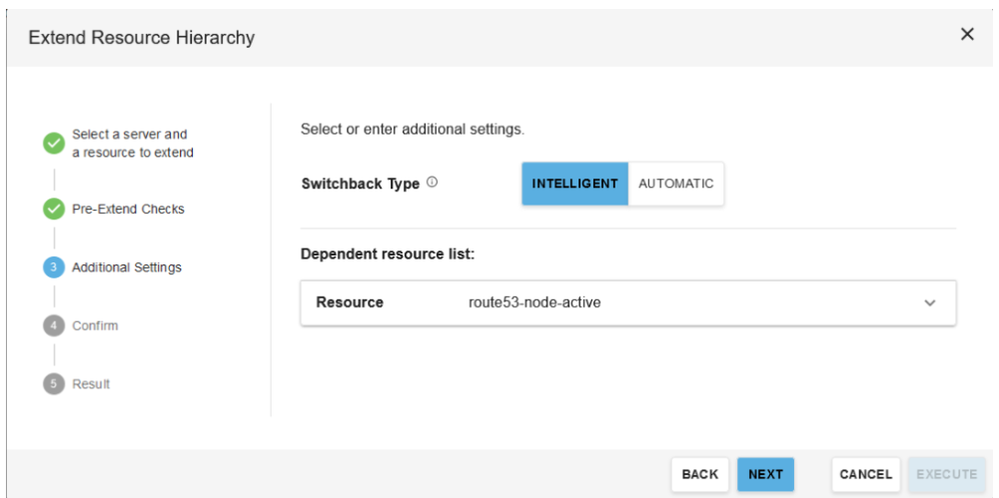Screen dimensions: 999x498
Task: Set Switchback Type to Automatic
Action: pos(676,184)
